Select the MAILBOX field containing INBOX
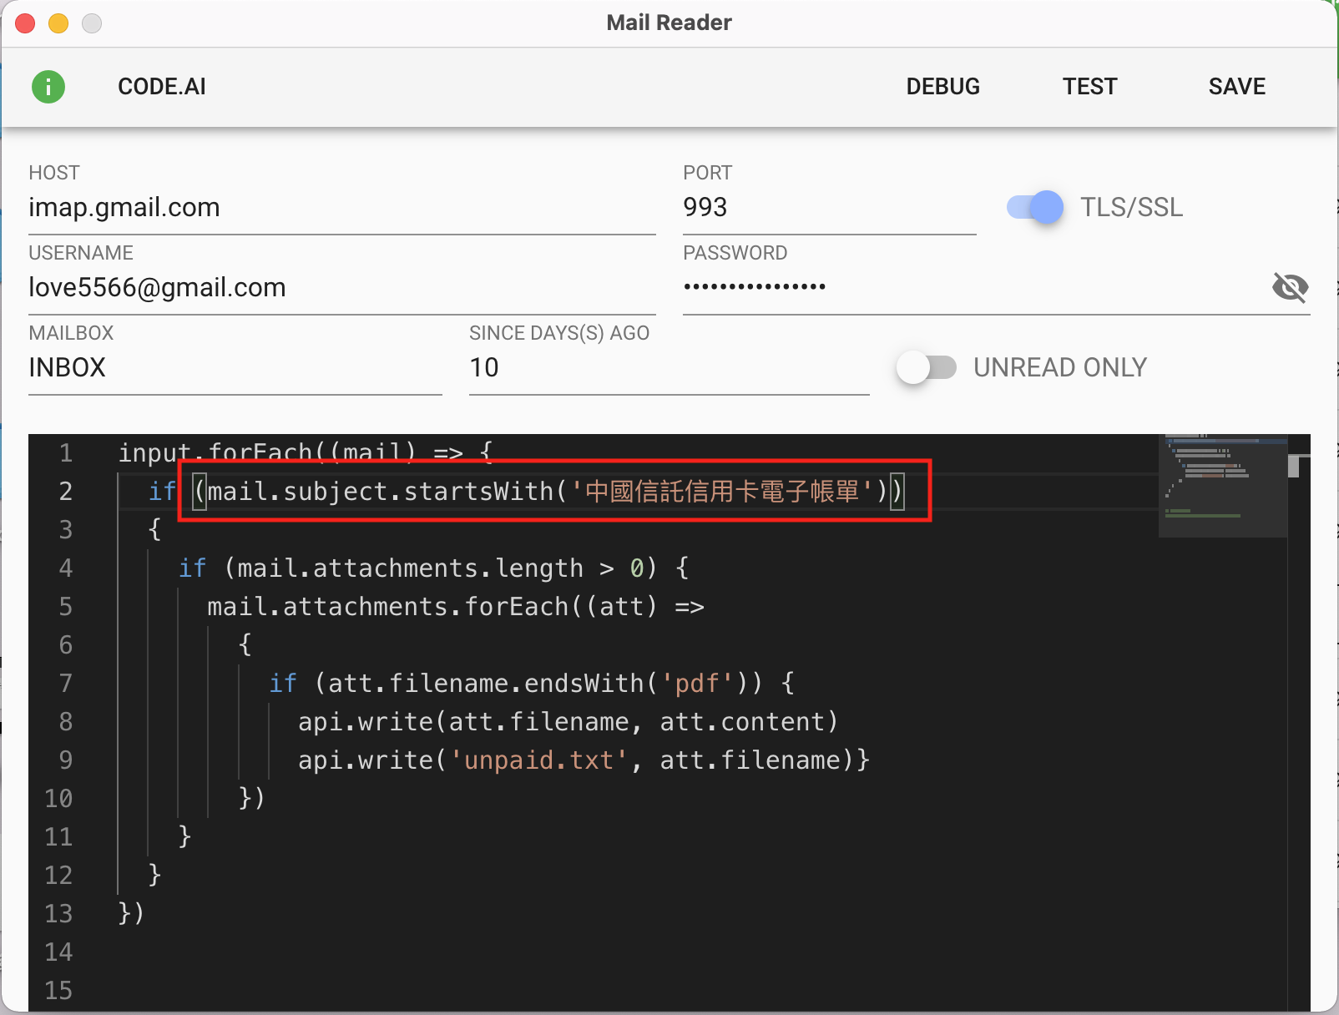 tap(234, 367)
